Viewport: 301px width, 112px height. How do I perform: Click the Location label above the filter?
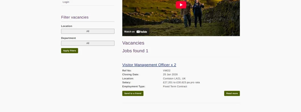point(67,26)
